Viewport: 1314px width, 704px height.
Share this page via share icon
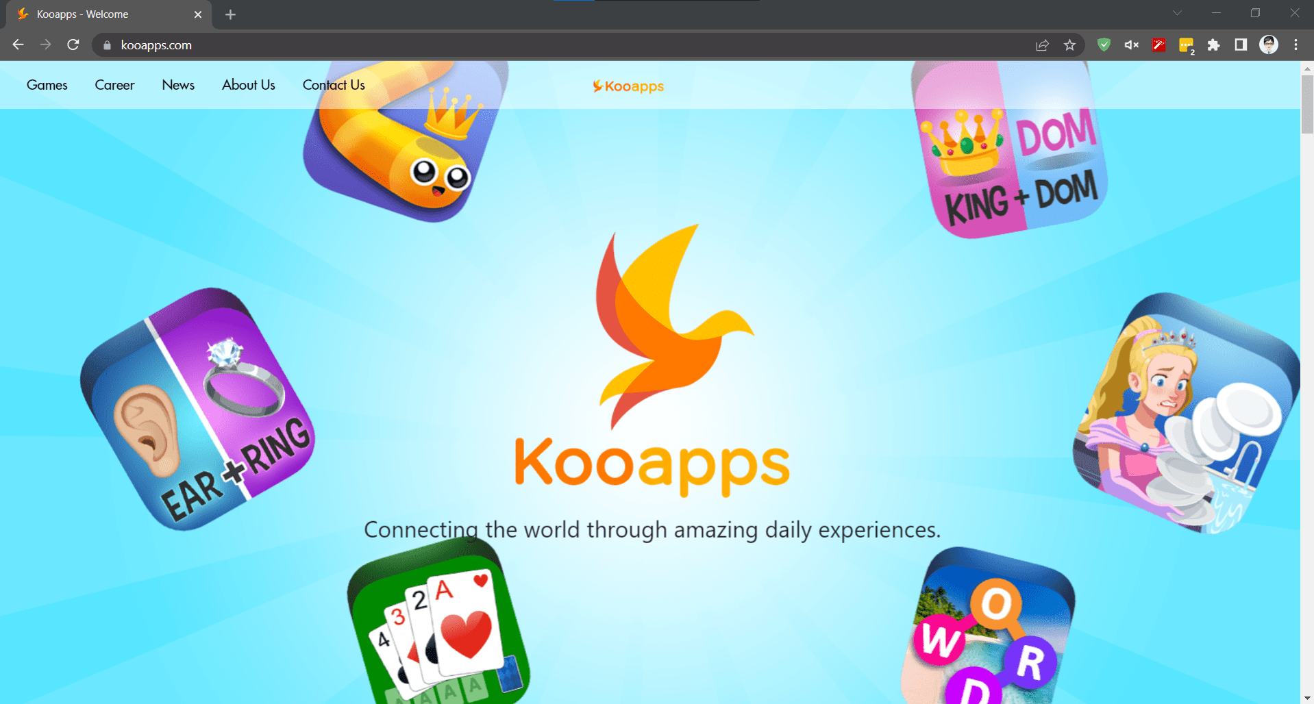(x=1042, y=45)
